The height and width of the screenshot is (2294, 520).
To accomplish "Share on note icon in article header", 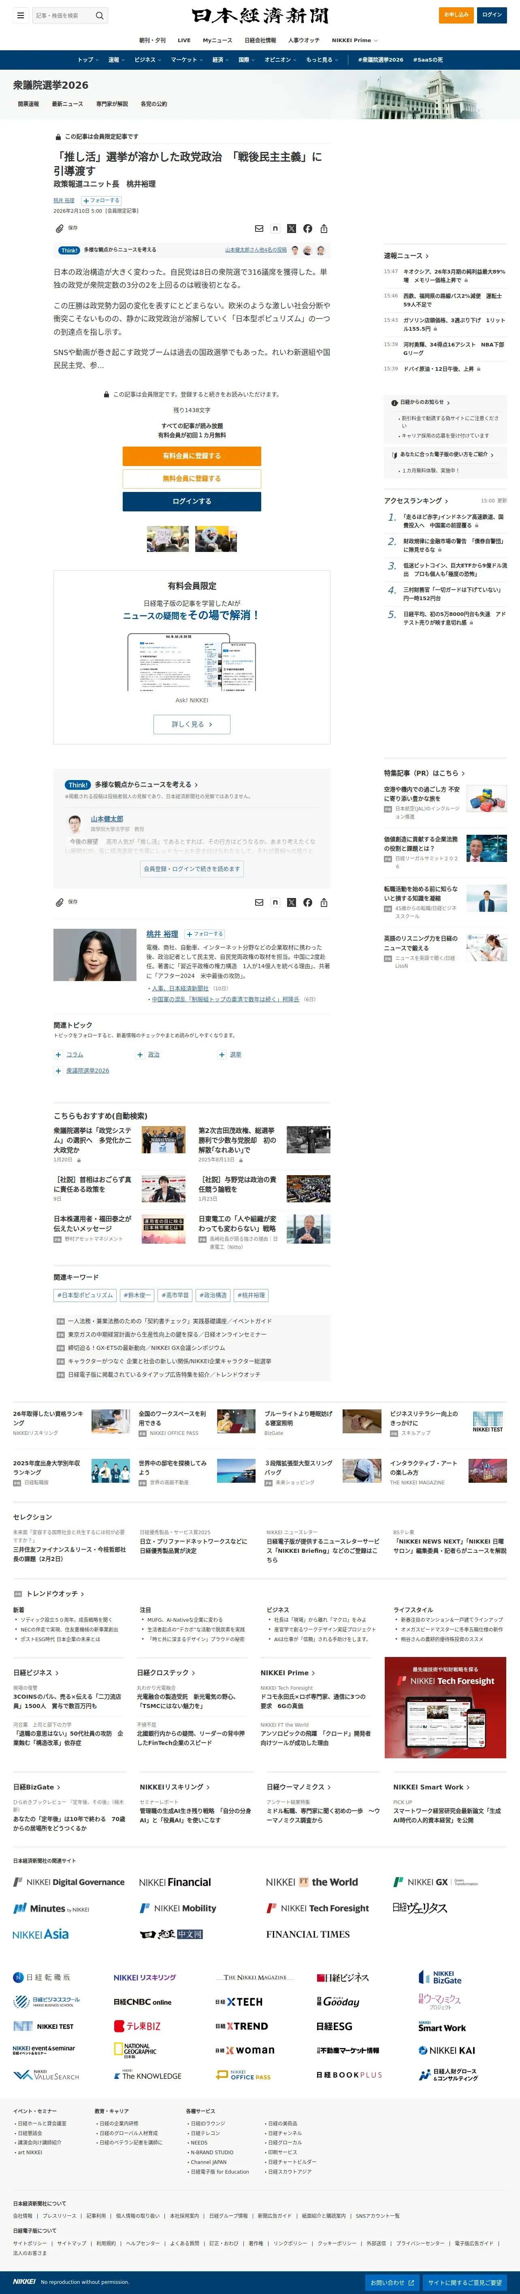I will point(275,229).
